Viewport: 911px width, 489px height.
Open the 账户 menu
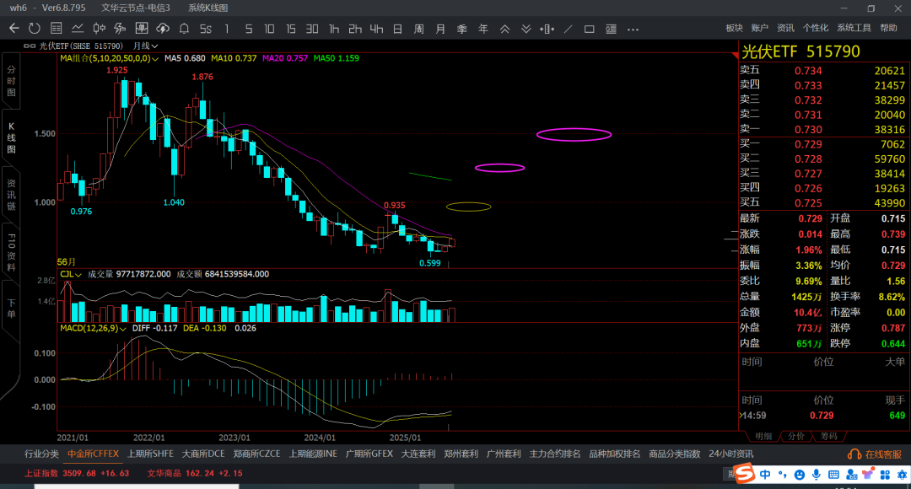(x=759, y=28)
